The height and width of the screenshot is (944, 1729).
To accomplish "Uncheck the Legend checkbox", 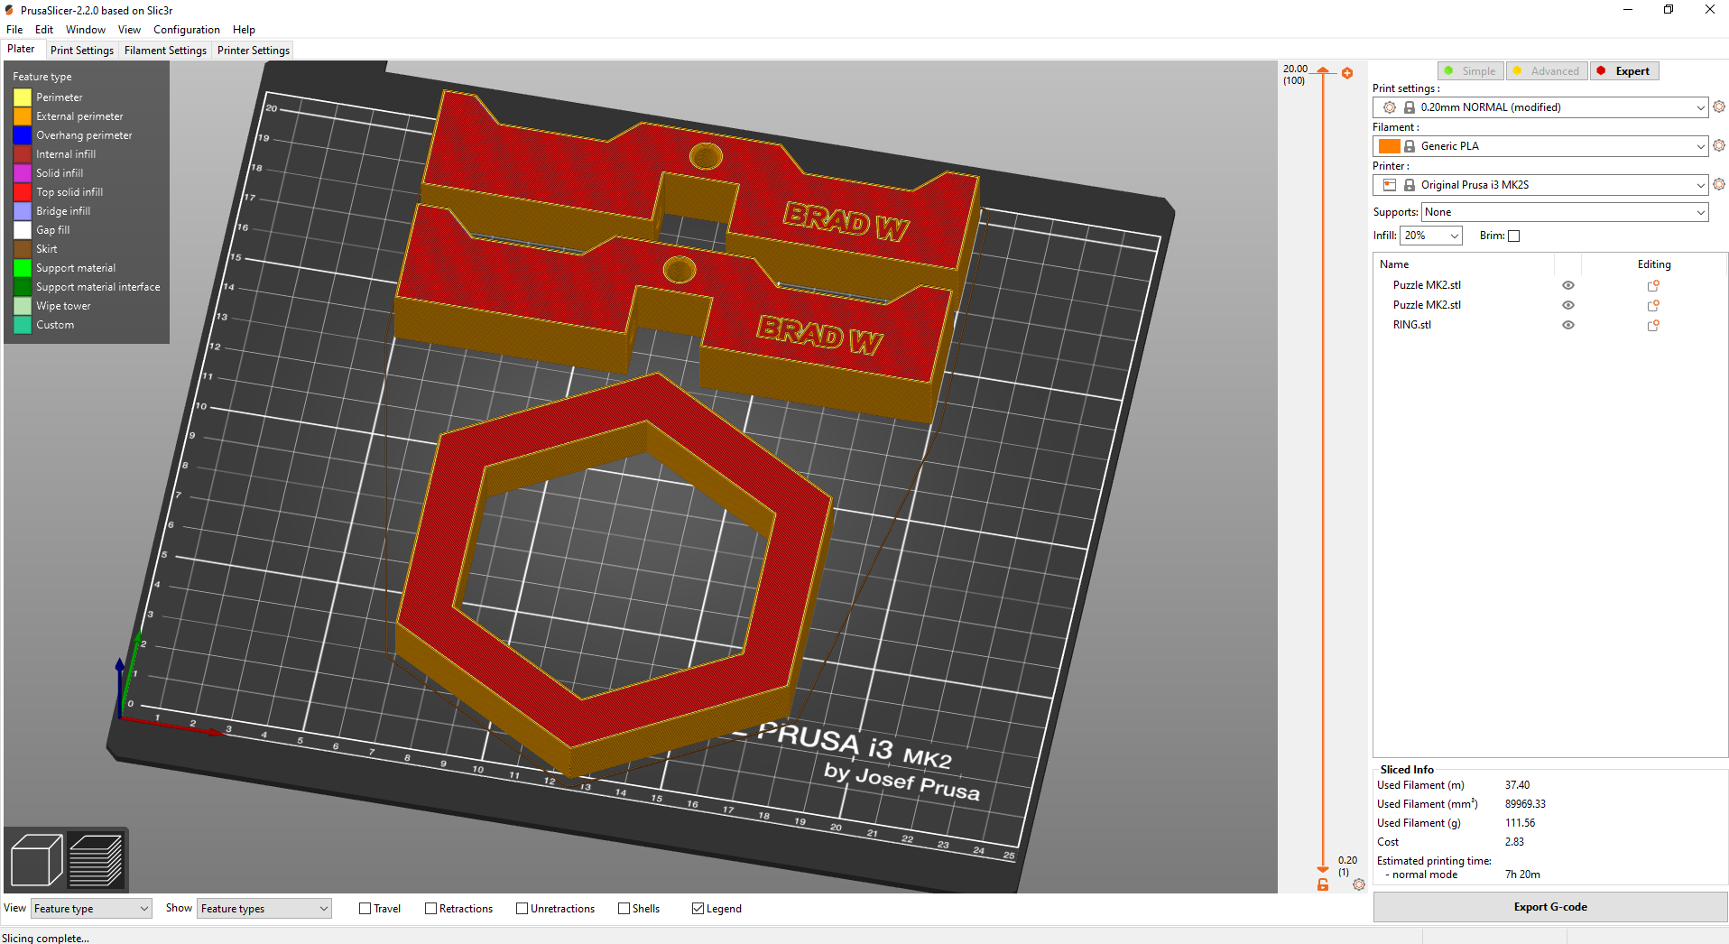I will pos(698,909).
